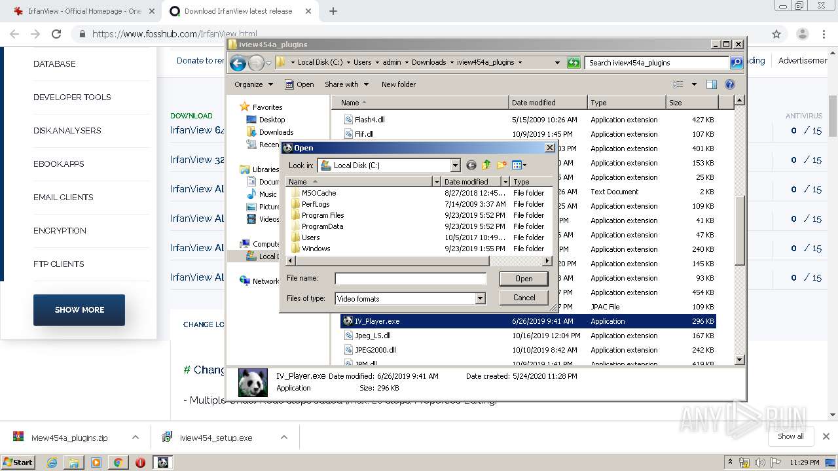Open the Files of type dropdown
The height and width of the screenshot is (471, 838).
point(480,298)
